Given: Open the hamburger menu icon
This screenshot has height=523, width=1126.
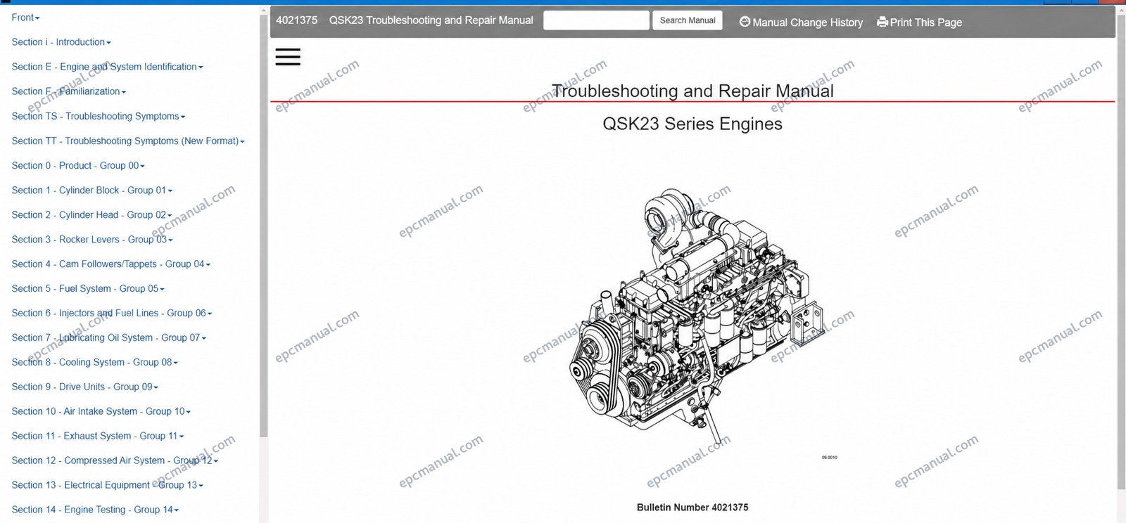Looking at the screenshot, I should [x=288, y=57].
